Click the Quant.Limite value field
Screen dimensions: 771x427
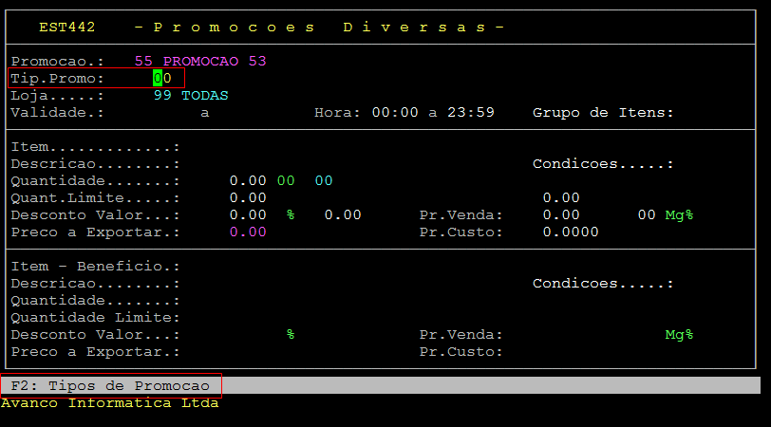click(247, 197)
